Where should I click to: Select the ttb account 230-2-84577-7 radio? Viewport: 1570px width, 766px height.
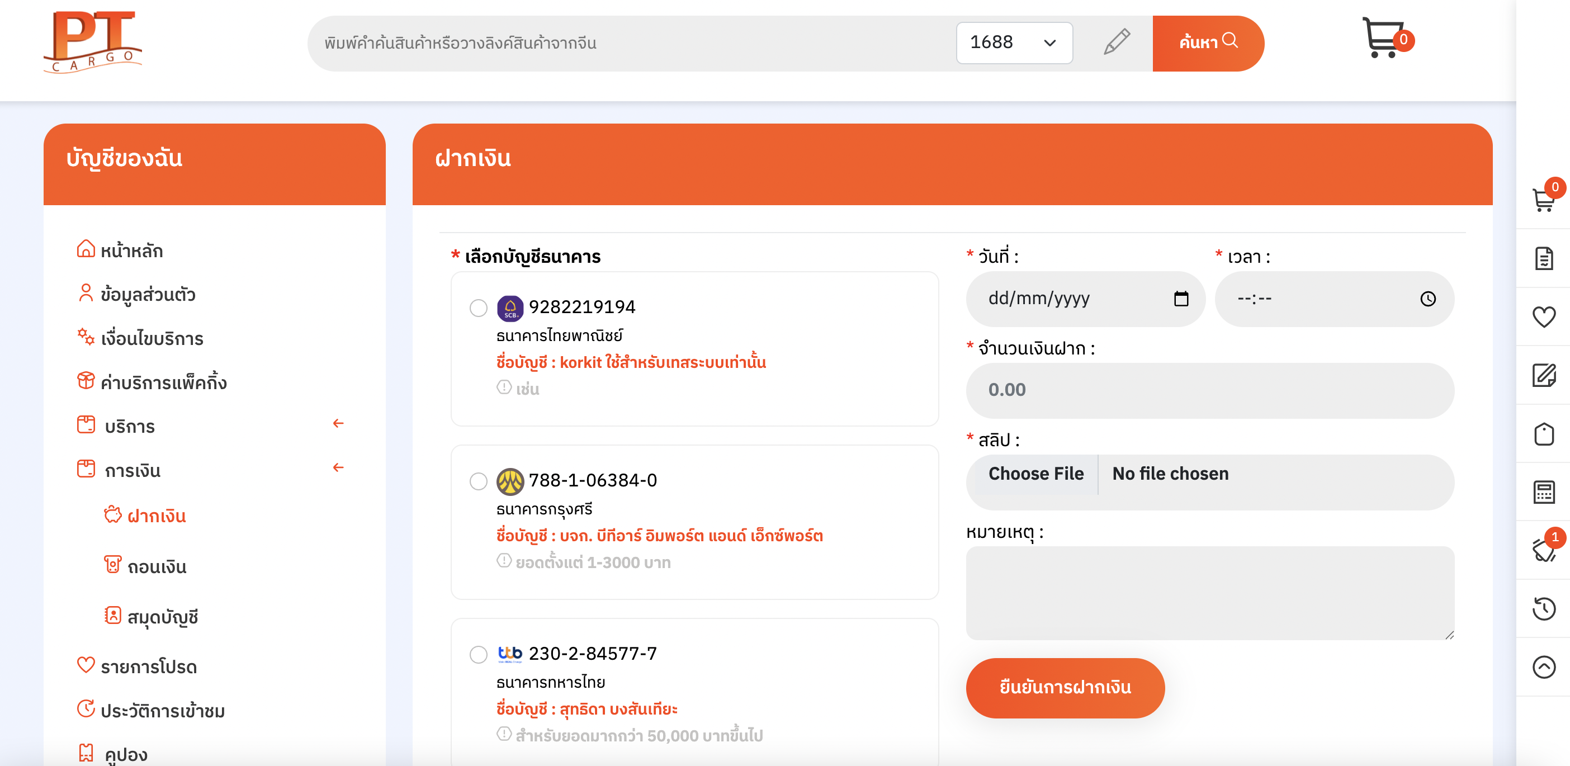tap(479, 655)
